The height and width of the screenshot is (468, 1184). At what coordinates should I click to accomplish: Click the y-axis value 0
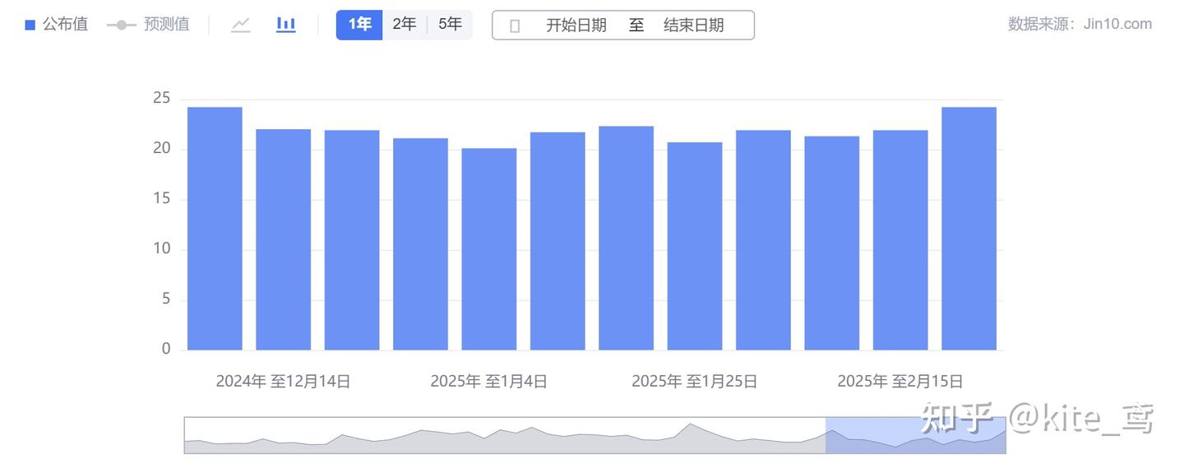(x=166, y=350)
